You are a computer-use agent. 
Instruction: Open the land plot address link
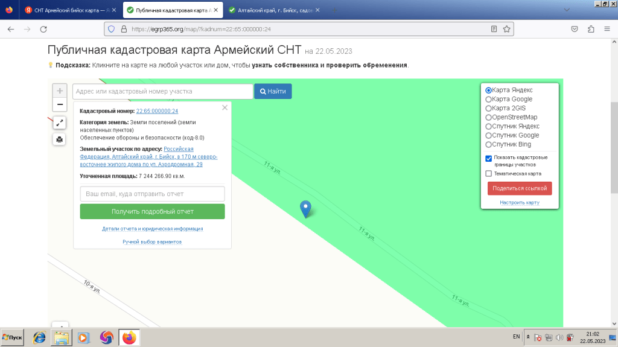(x=148, y=156)
